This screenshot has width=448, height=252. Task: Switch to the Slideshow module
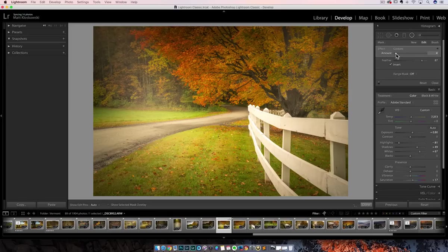(402, 18)
